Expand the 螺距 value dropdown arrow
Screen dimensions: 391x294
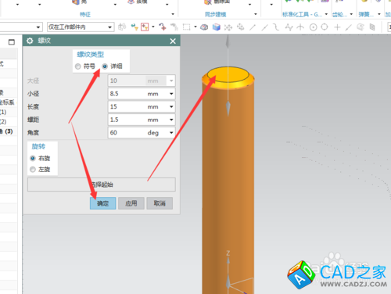(x=171, y=120)
